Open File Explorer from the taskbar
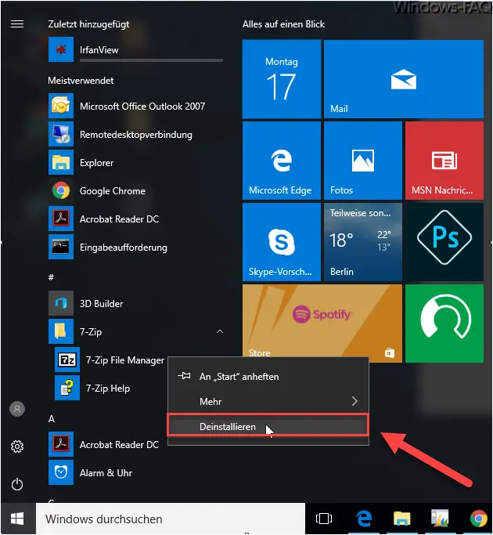Image resolution: width=493 pixels, height=535 pixels. pyautogui.click(x=402, y=519)
